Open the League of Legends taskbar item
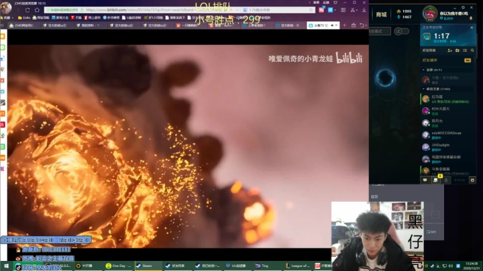Image resolution: width=483 pixels, height=271 pixels. click(x=297, y=266)
